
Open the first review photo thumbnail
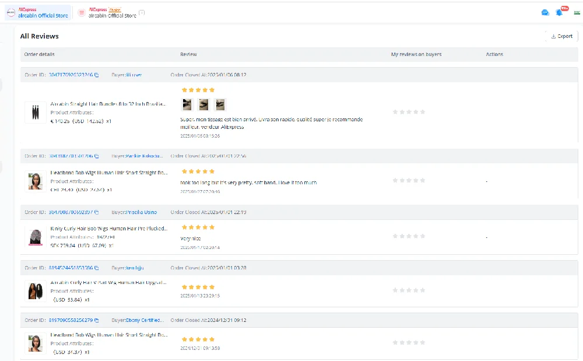pyautogui.click(x=187, y=104)
